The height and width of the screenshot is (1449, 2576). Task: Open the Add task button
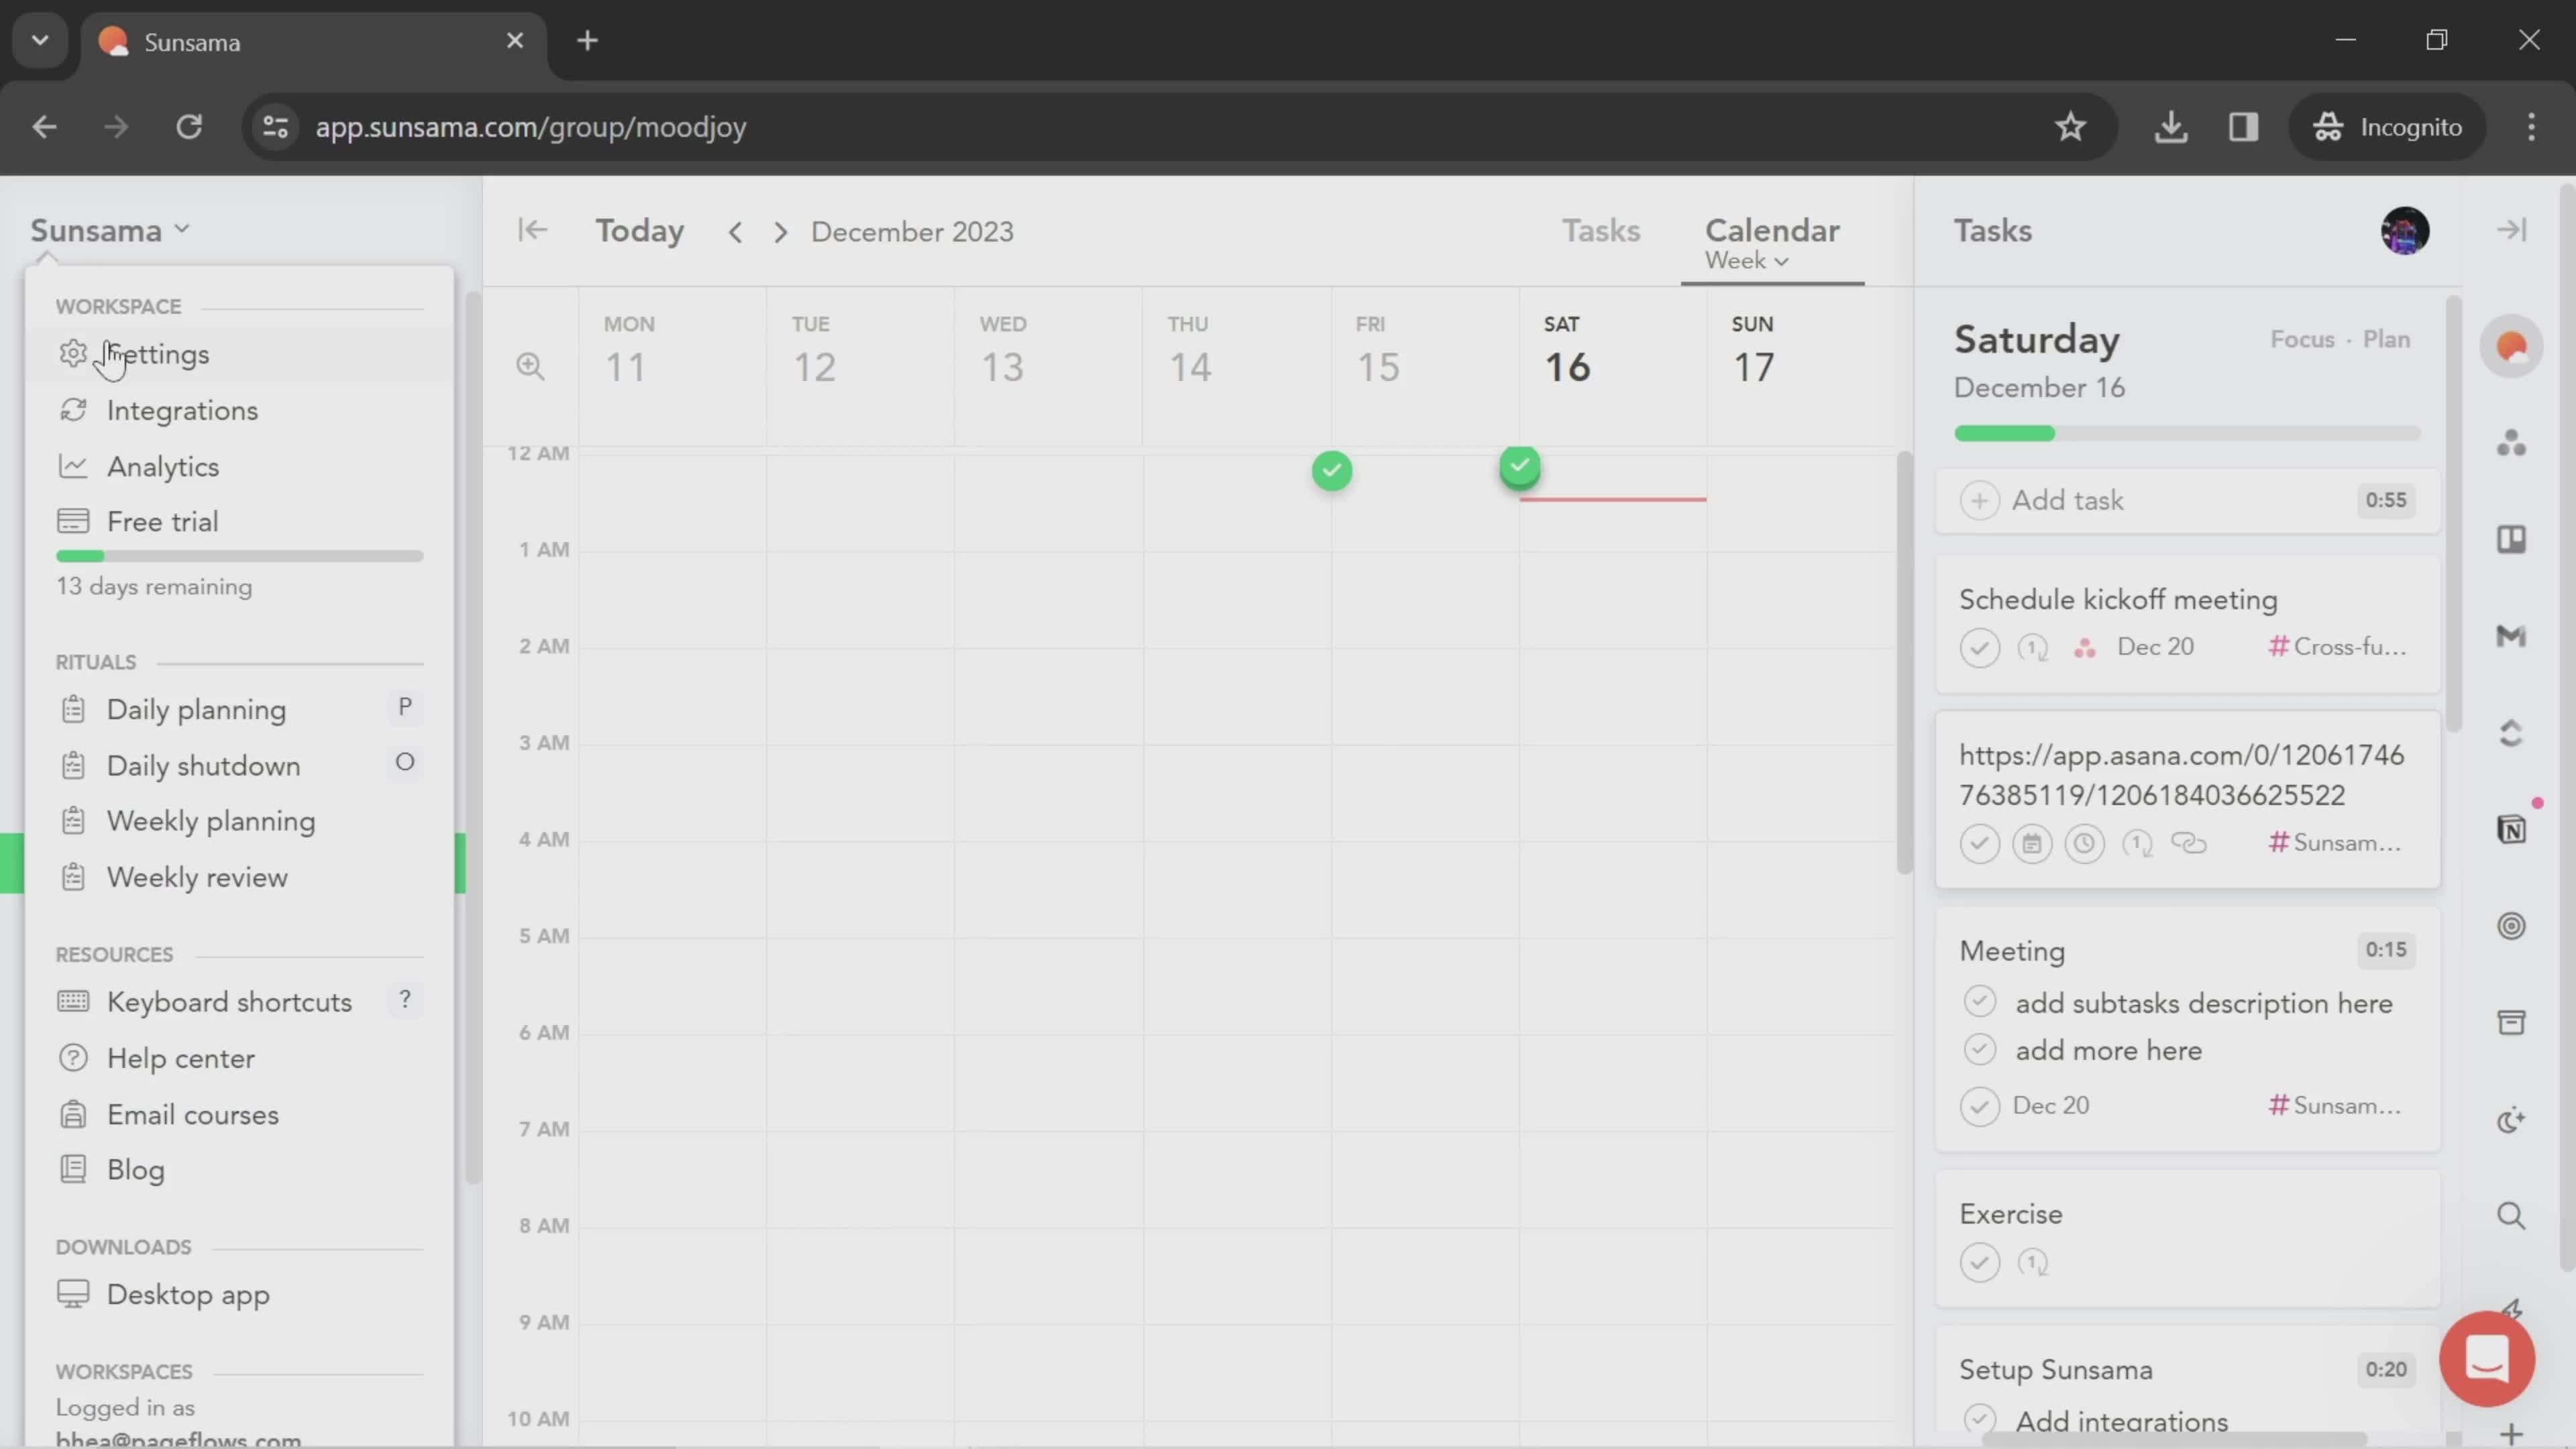point(2043,500)
